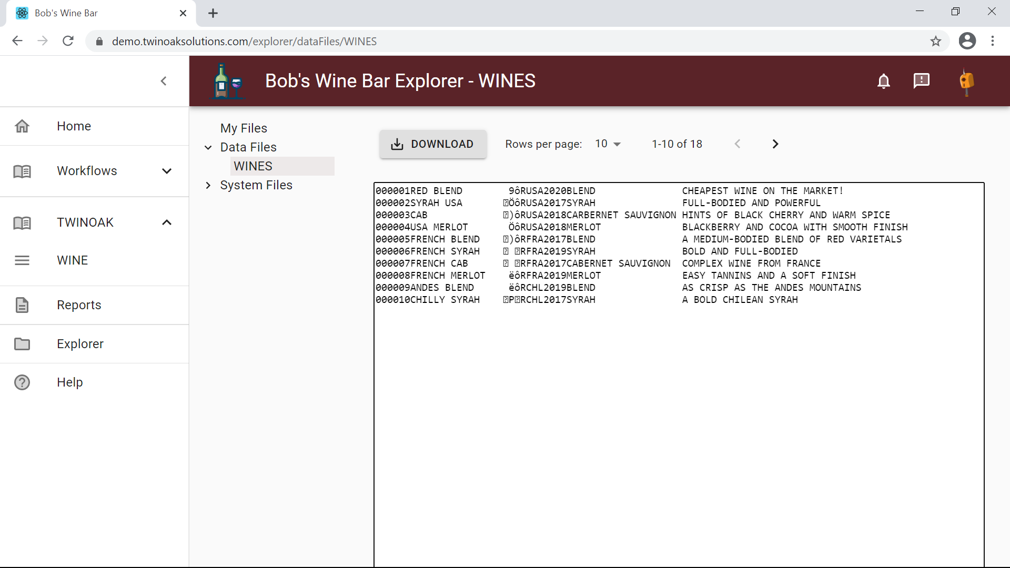Click the Reports document icon
Screen dimensions: 1010x568
(x=22, y=305)
